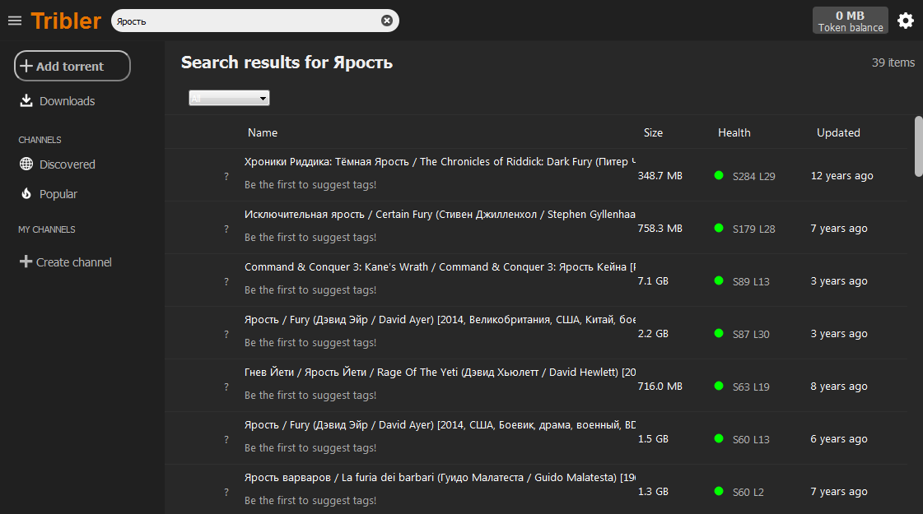
Task: Suggest tags for Ярость варваров torrent
Action: point(310,501)
